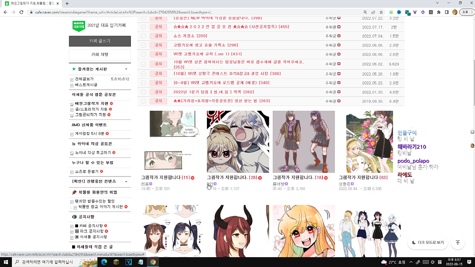This screenshot has height=267, width=475.
Task: Launch Microsoft Edge from the taskbar
Action: (x=104, y=262)
